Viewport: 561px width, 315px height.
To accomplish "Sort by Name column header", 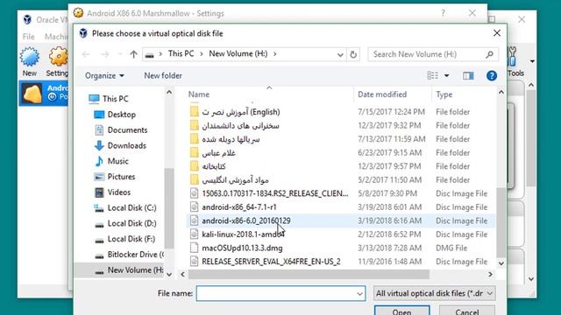I will tap(199, 94).
